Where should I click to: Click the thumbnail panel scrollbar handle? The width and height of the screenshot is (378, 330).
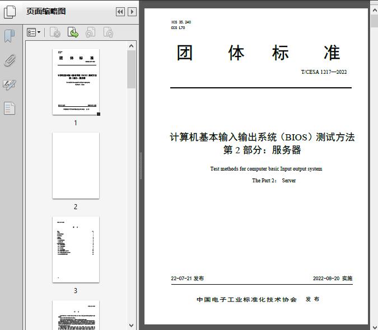(x=132, y=69)
